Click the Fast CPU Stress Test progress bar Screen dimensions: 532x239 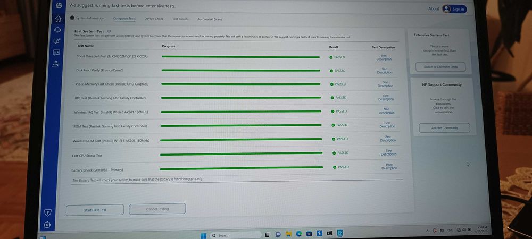[x=241, y=153]
